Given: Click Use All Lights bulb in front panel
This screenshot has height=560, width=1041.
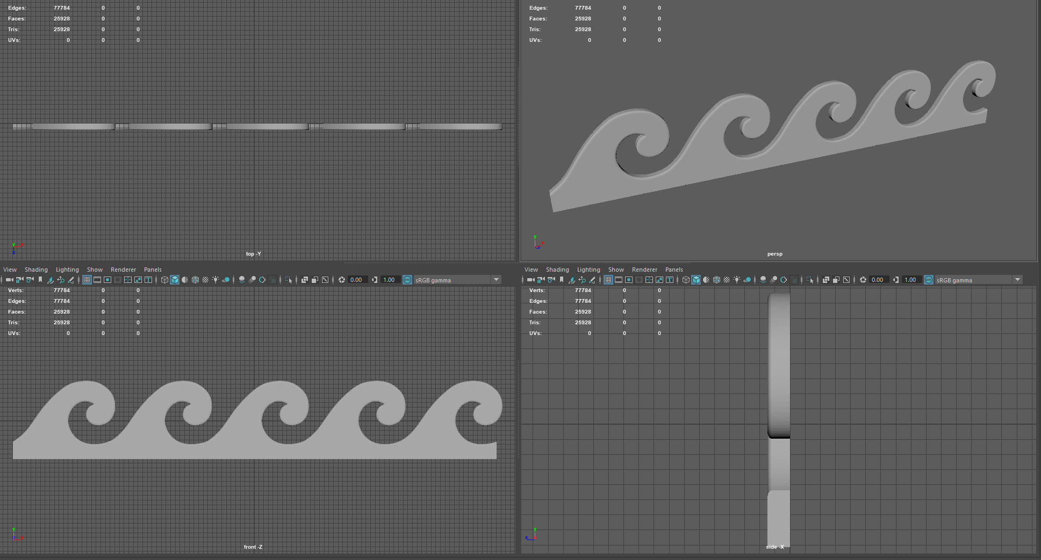Looking at the screenshot, I should pos(216,280).
